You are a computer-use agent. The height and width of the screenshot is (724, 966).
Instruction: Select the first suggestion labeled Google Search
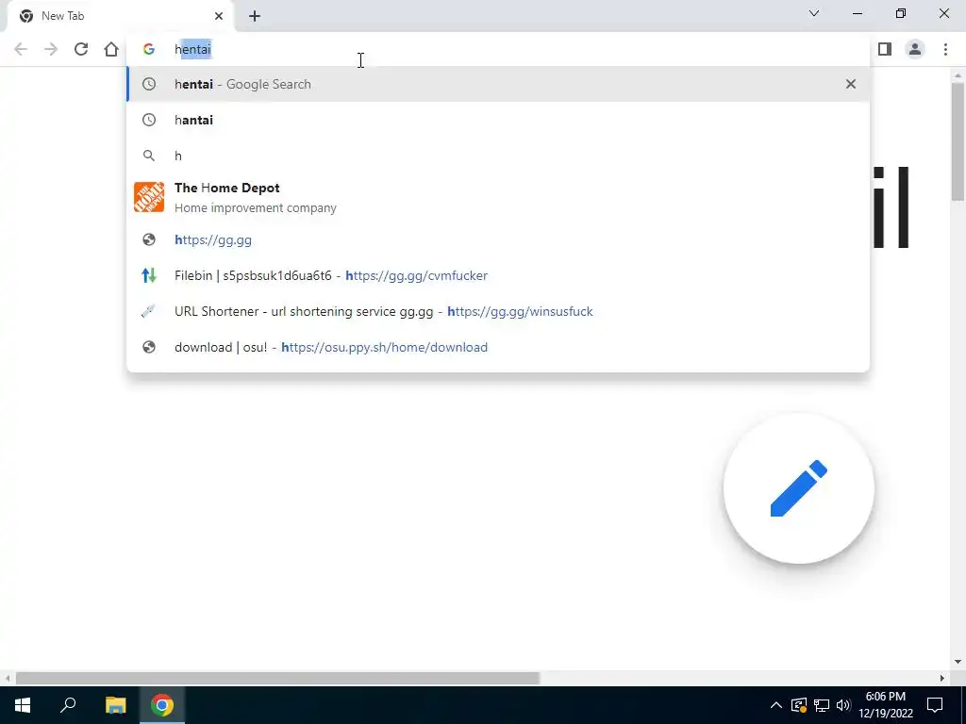coord(498,84)
